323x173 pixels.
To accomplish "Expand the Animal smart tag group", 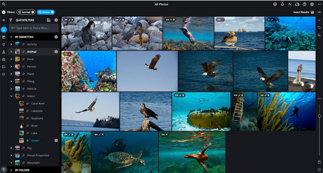I will click(11, 52).
